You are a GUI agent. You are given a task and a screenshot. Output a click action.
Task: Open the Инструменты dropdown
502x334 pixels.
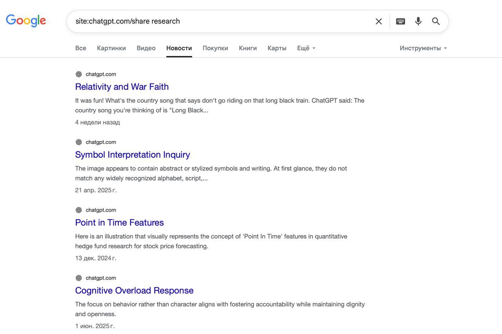click(x=423, y=48)
